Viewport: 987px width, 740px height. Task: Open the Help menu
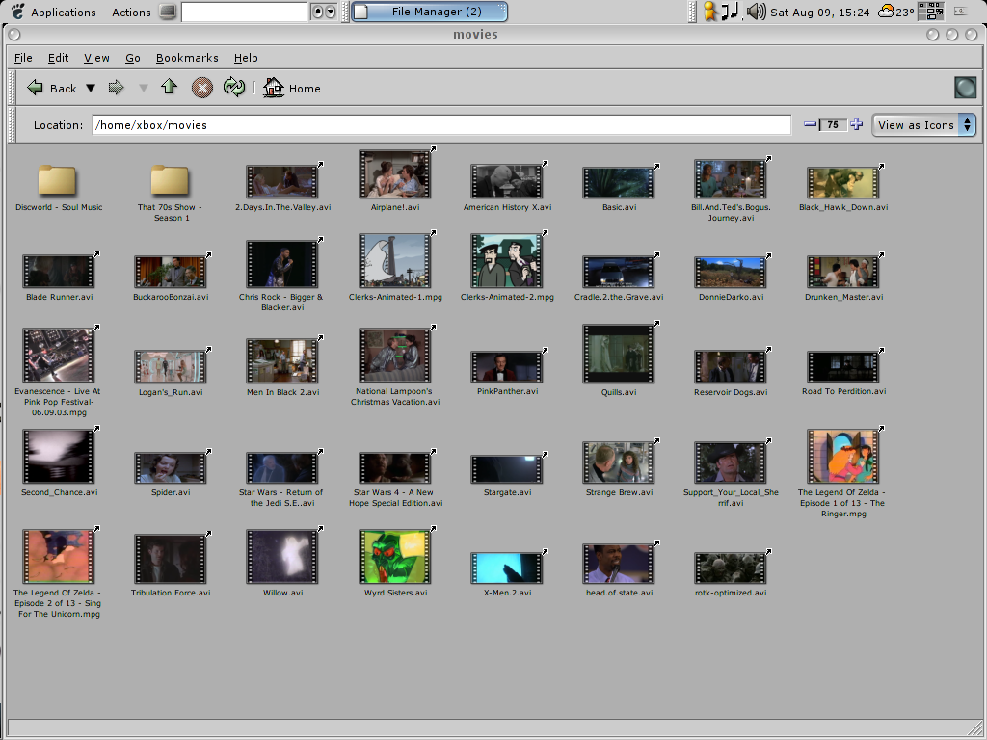pos(246,58)
